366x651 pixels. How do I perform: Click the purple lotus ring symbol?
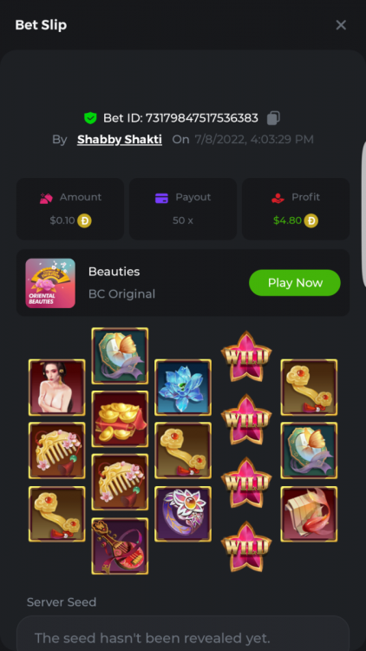click(x=183, y=514)
